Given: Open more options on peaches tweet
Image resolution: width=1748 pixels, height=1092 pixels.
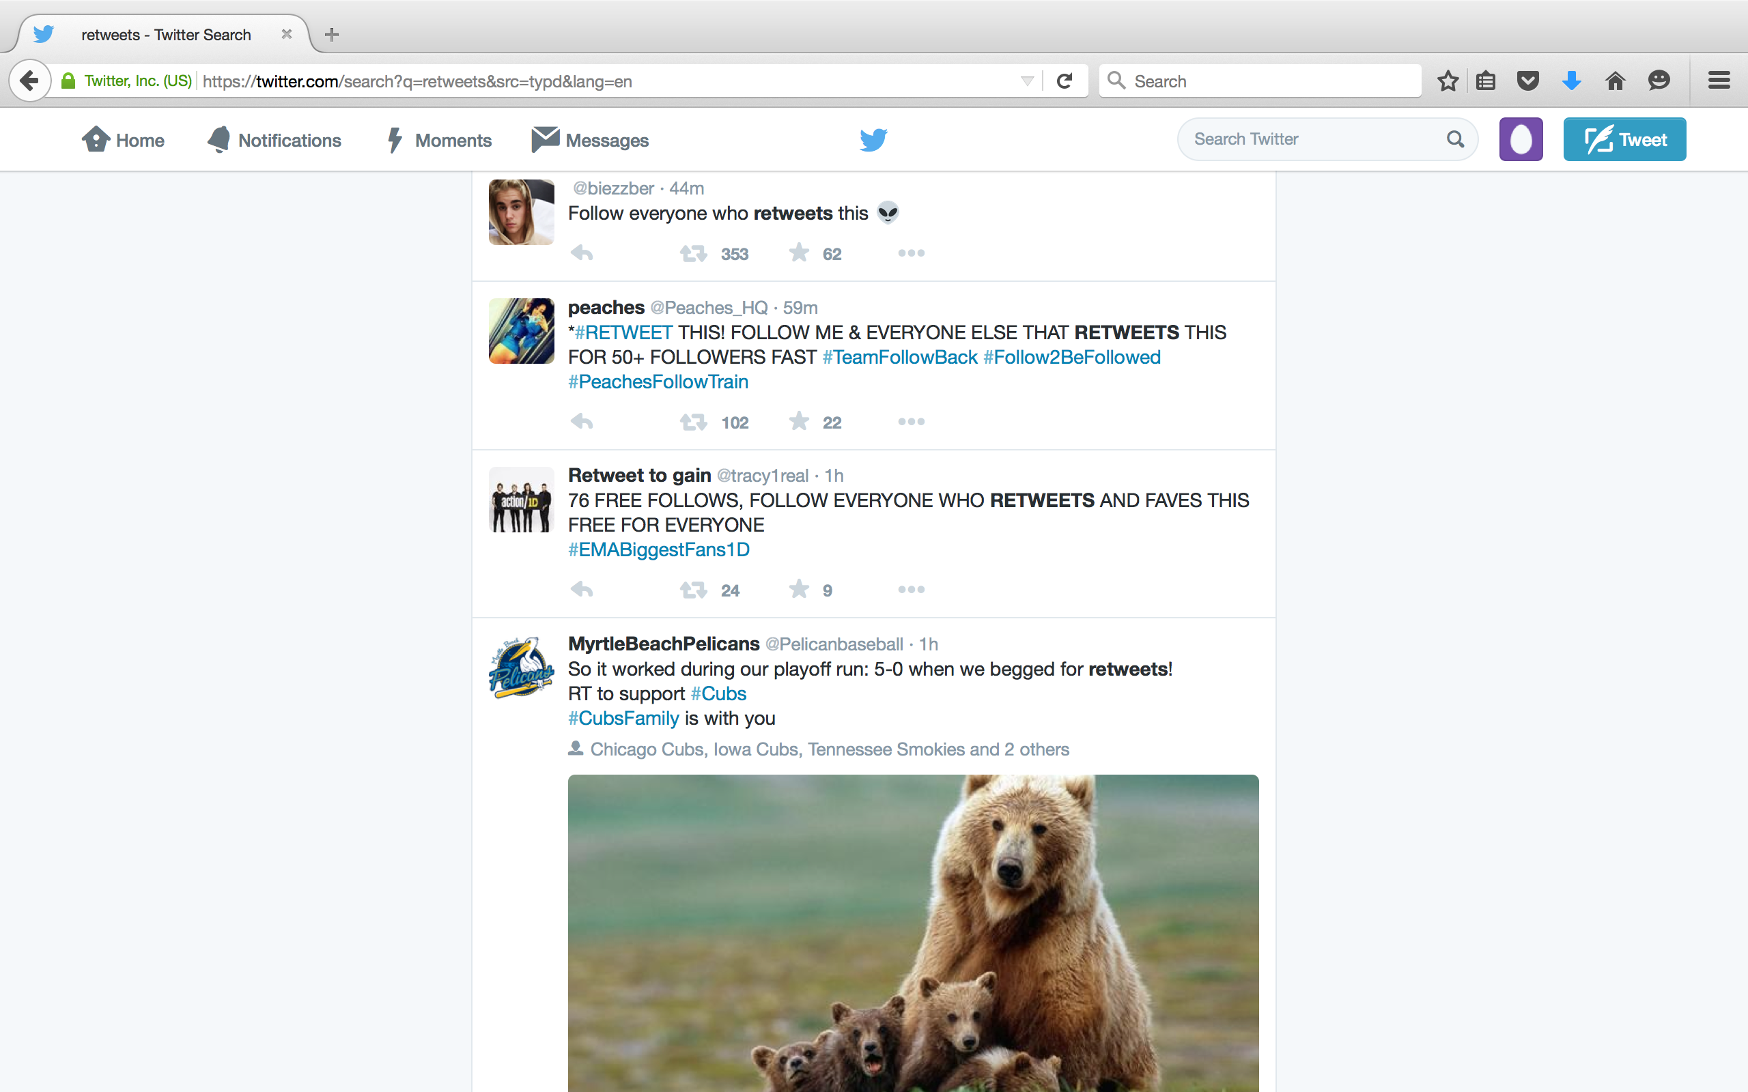Looking at the screenshot, I should coord(911,422).
